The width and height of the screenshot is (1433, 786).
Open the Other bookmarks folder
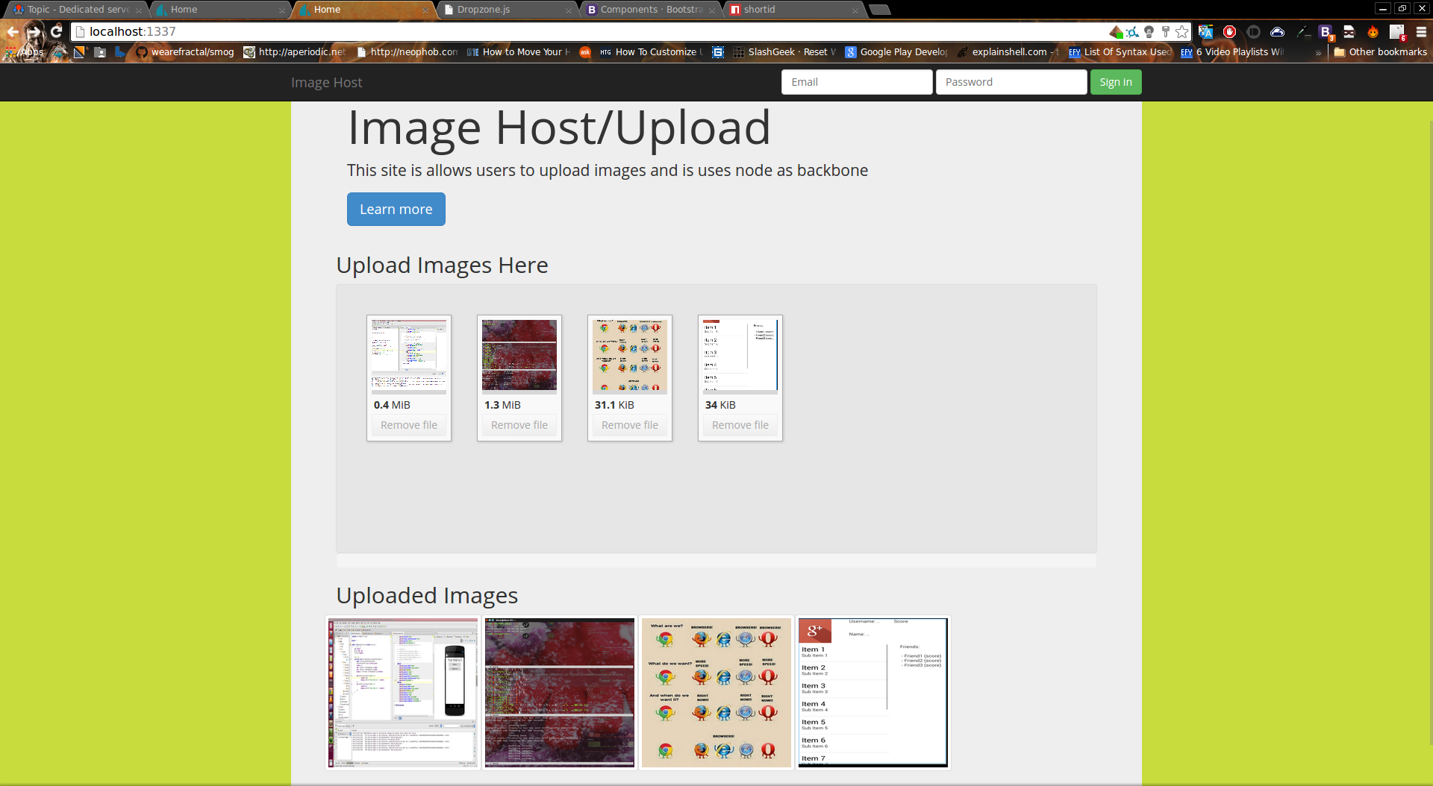(x=1381, y=52)
